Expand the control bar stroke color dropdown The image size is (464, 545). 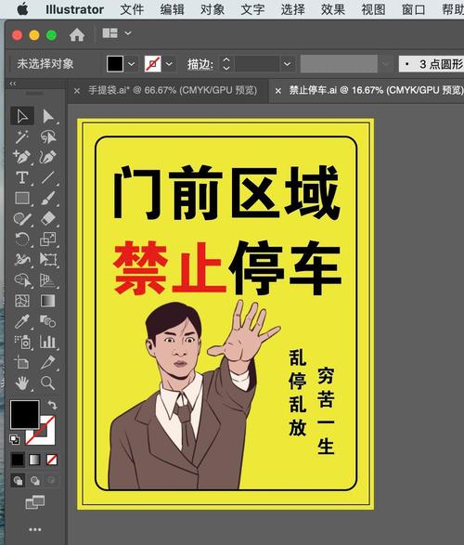169,64
